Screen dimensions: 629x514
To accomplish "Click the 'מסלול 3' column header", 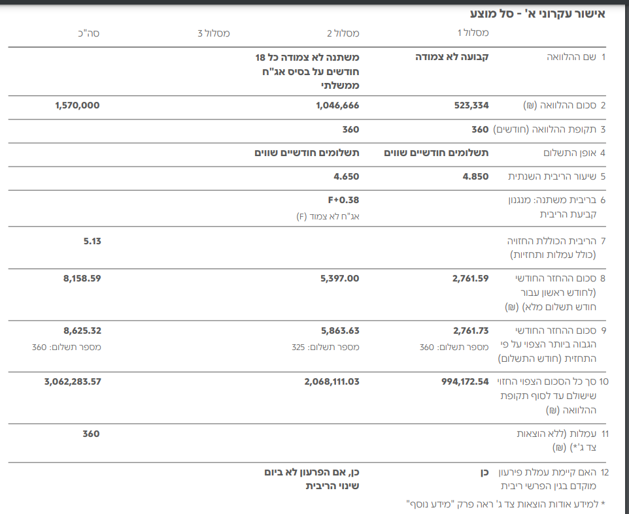I will 213,33.
